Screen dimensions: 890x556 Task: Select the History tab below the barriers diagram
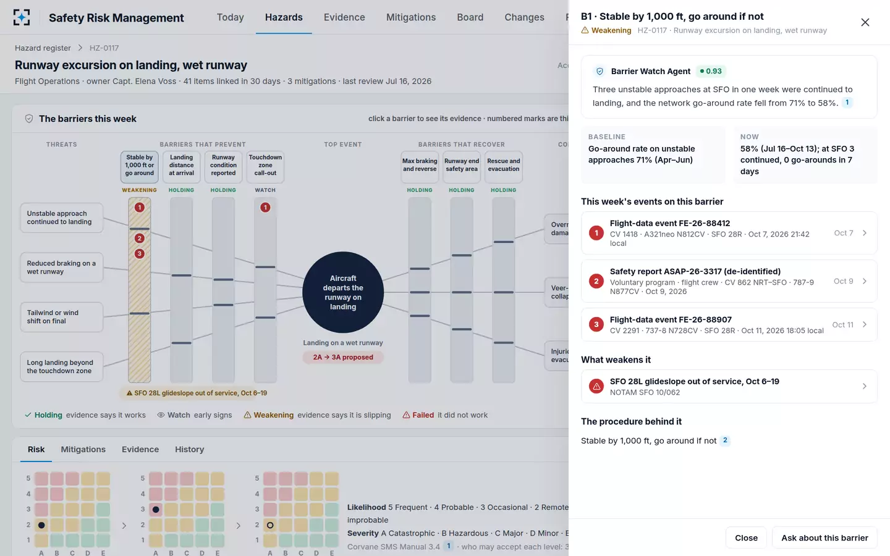[x=189, y=449]
